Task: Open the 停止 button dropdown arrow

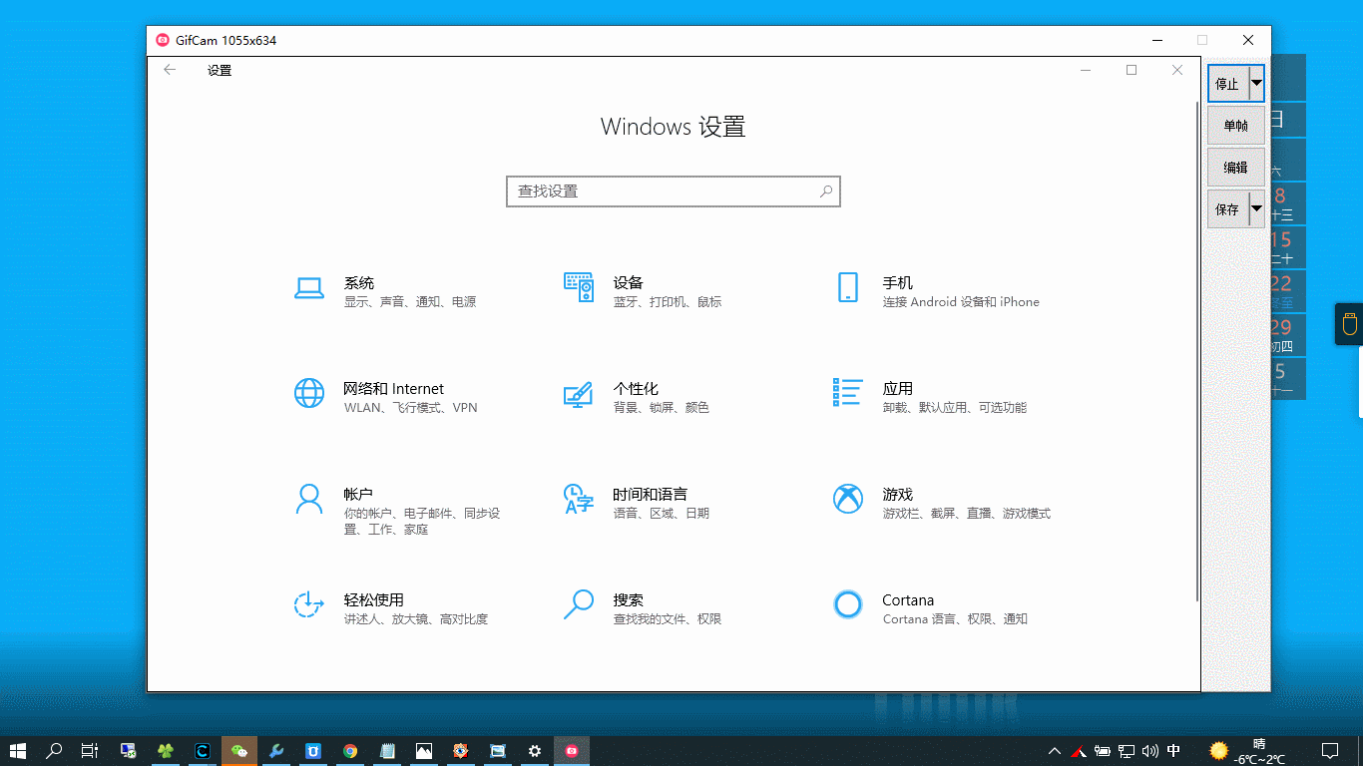Action: coord(1257,83)
